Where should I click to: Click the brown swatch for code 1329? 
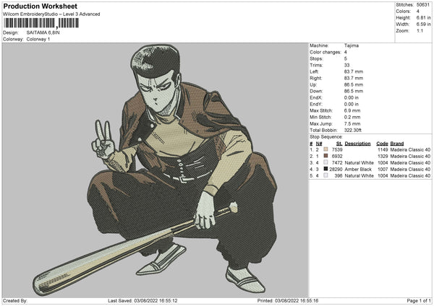(x=325, y=156)
